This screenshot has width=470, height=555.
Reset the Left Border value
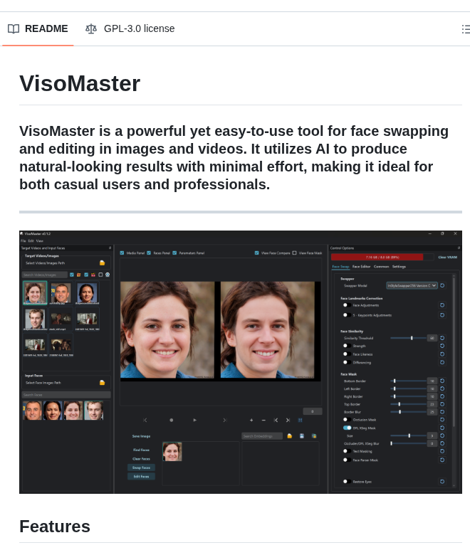click(x=442, y=388)
